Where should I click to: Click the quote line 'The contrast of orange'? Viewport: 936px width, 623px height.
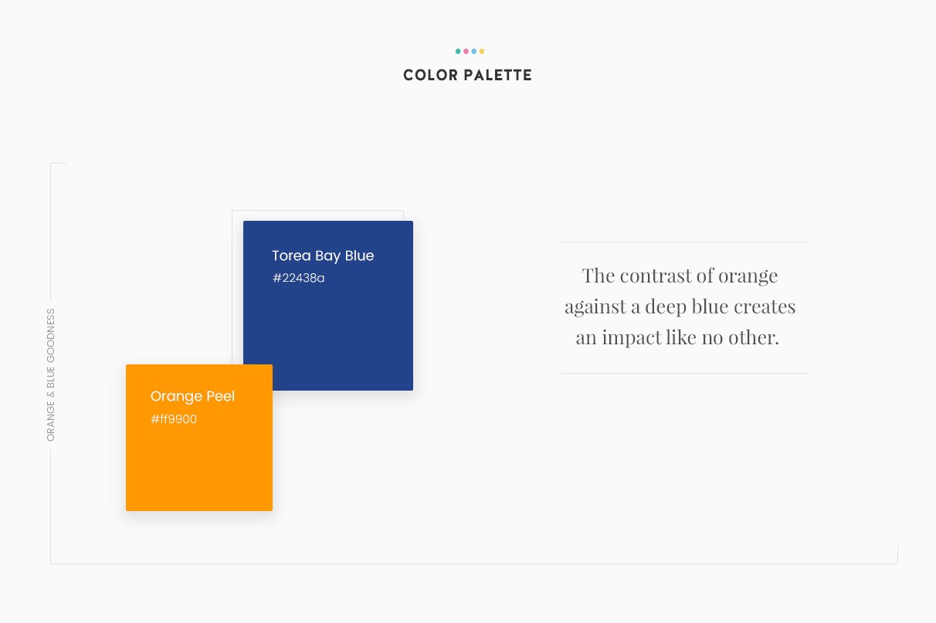point(680,276)
